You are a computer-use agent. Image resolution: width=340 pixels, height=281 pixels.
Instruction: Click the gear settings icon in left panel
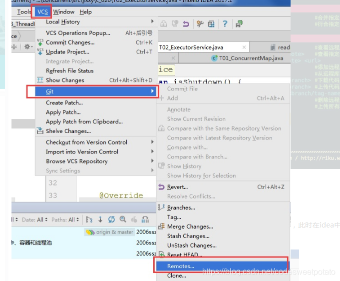pyautogui.click(x=28, y=46)
